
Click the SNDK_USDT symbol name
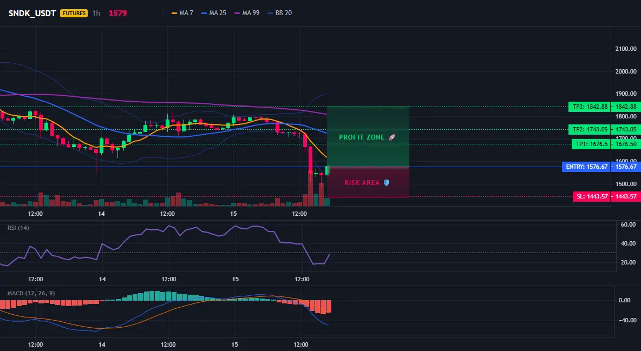pos(32,13)
